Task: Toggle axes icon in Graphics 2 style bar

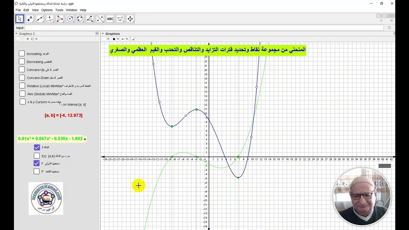Action: tap(18, 39)
